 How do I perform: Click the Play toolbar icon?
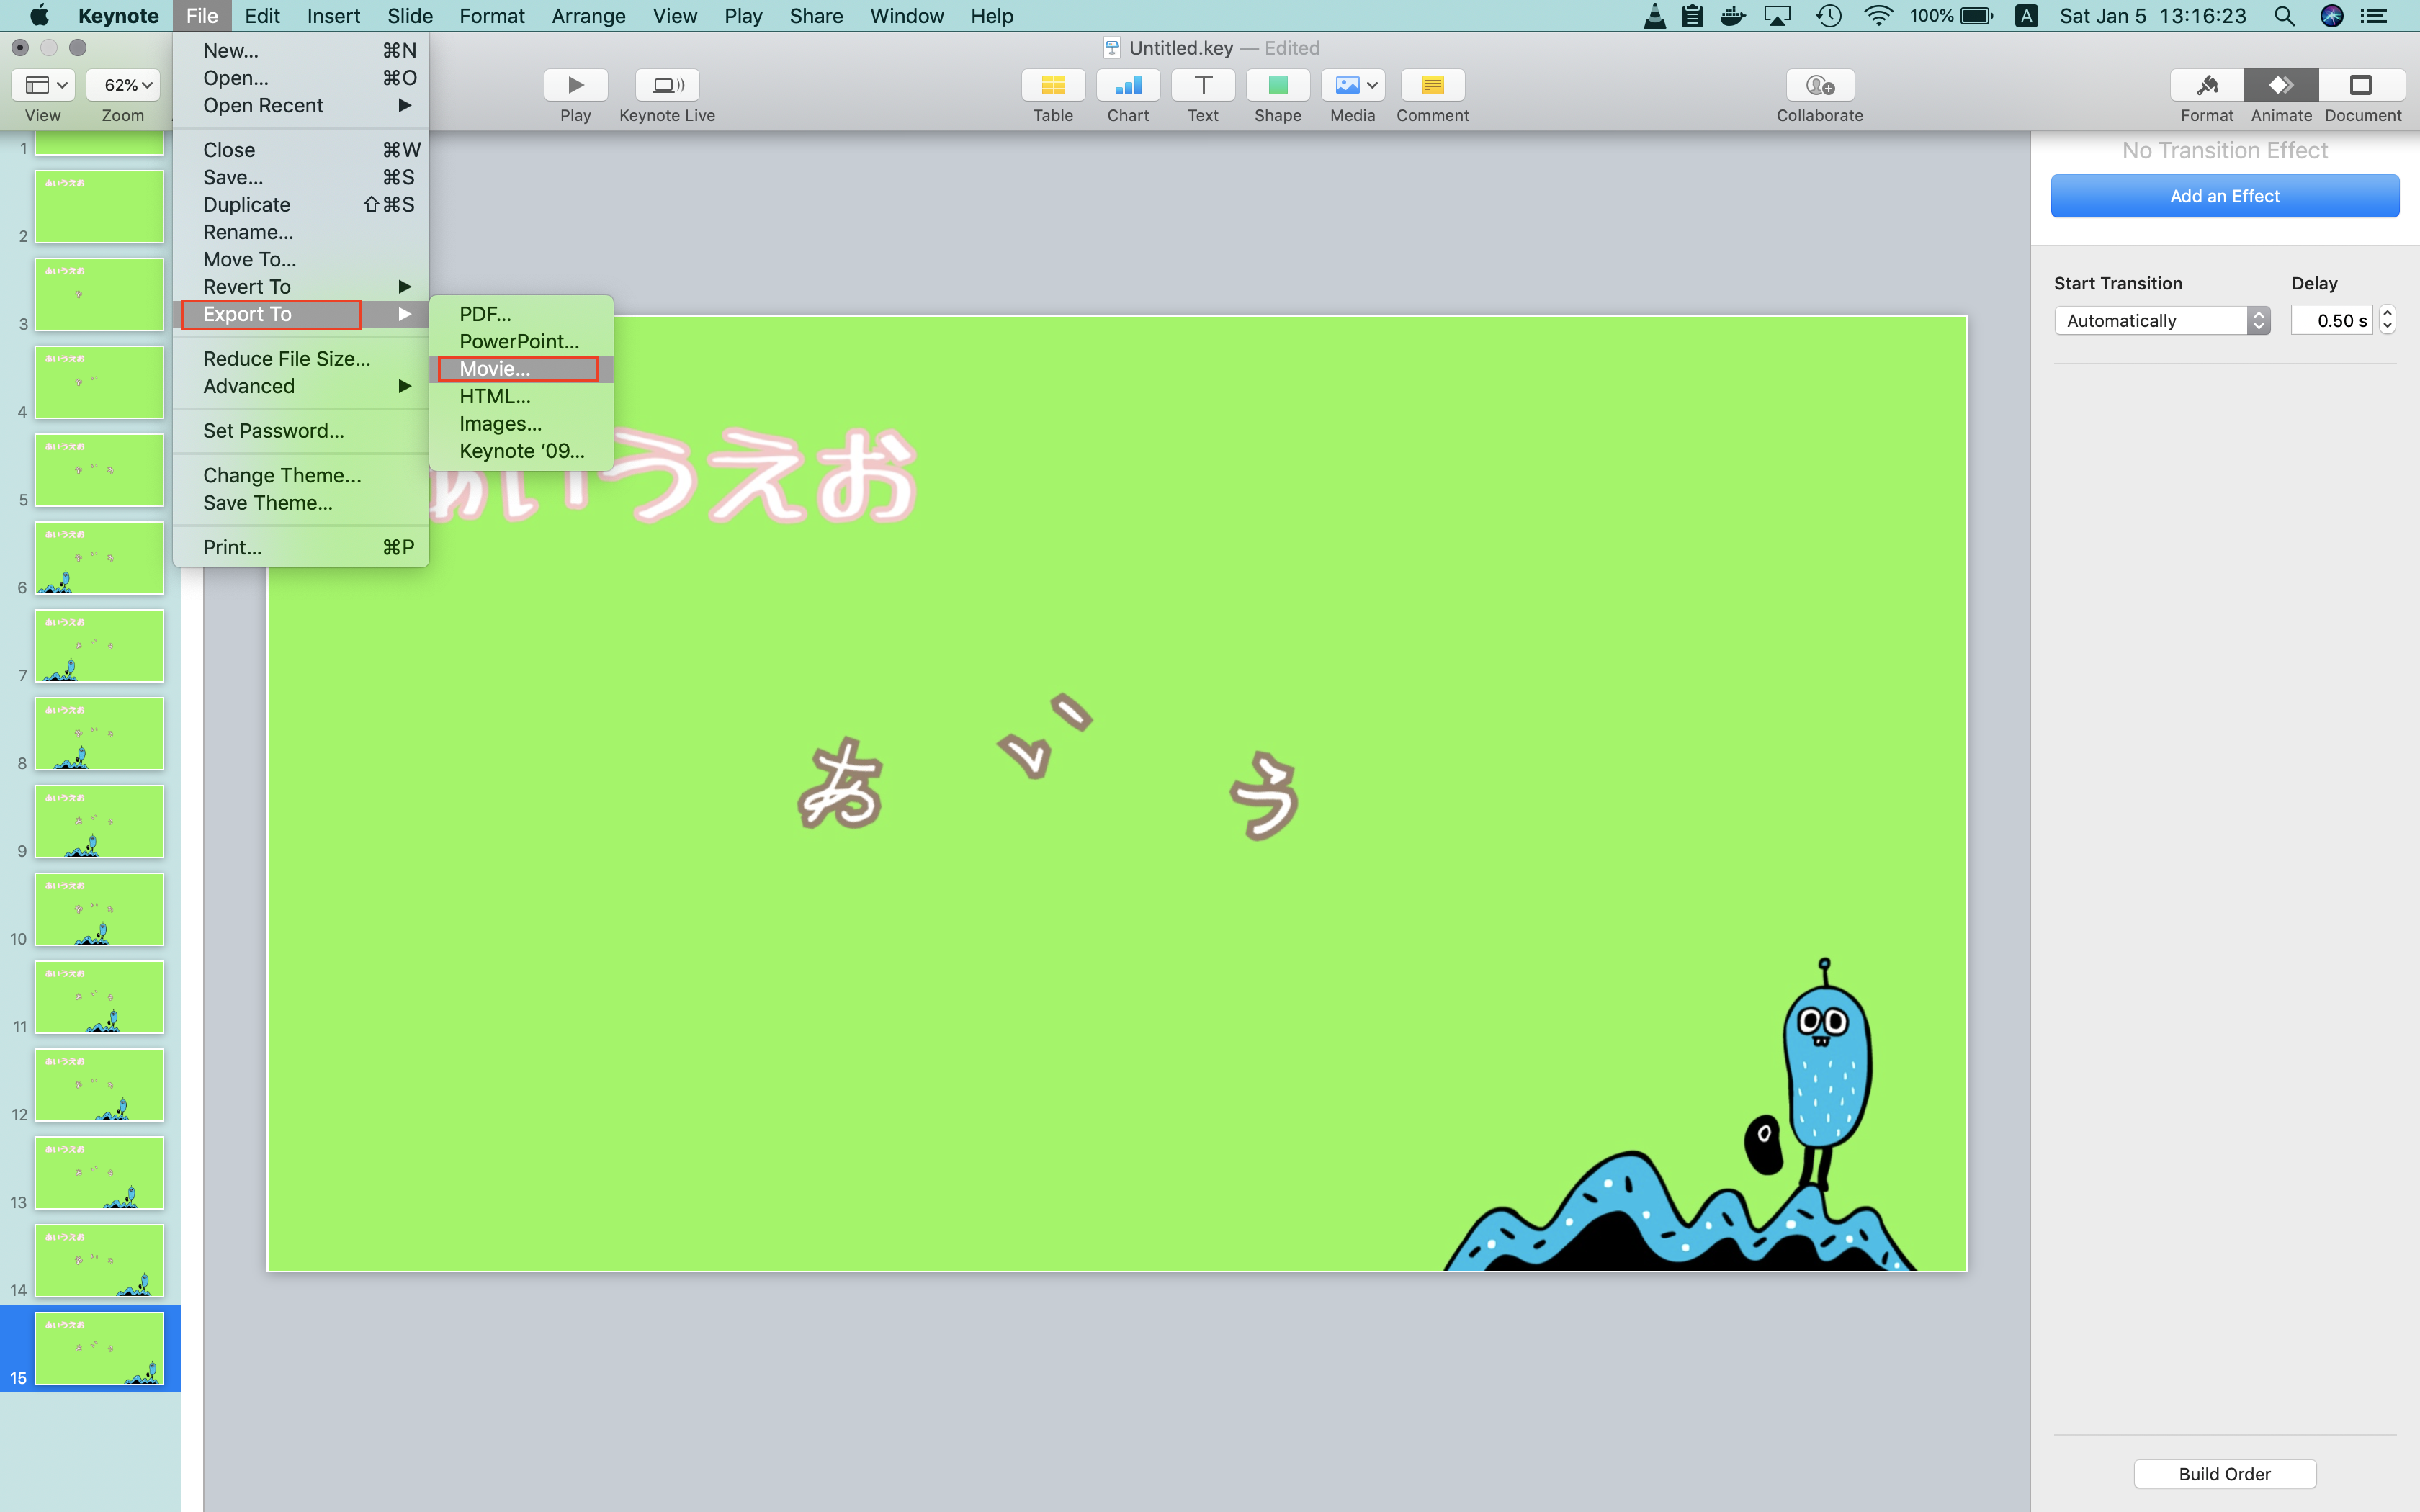click(575, 85)
